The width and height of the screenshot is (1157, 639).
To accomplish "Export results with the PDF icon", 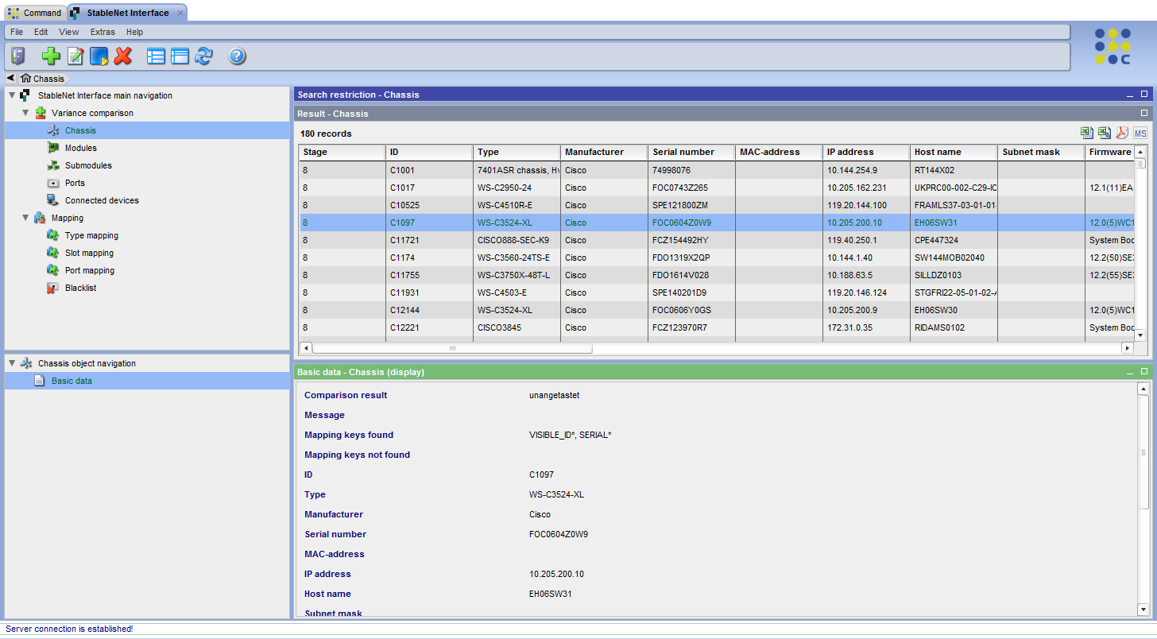I will [x=1122, y=133].
